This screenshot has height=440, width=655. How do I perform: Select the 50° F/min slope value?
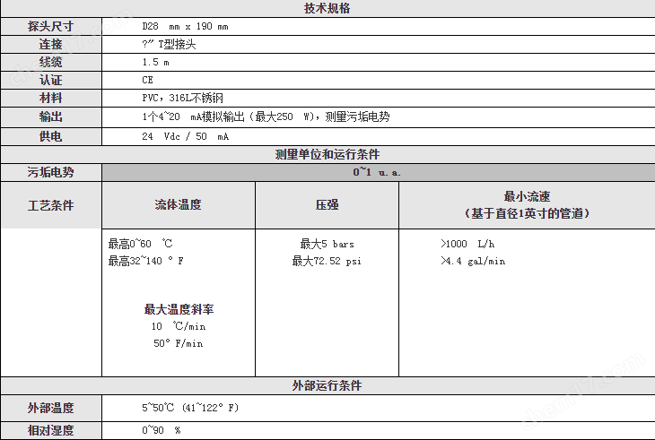(x=179, y=343)
